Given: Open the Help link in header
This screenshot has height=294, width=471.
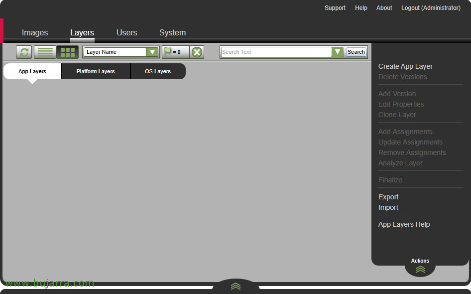Looking at the screenshot, I should pyautogui.click(x=361, y=8).
